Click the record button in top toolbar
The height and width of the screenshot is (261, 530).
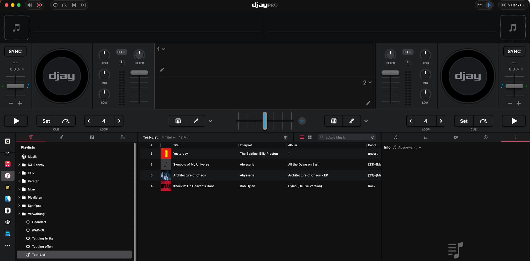[39, 5]
